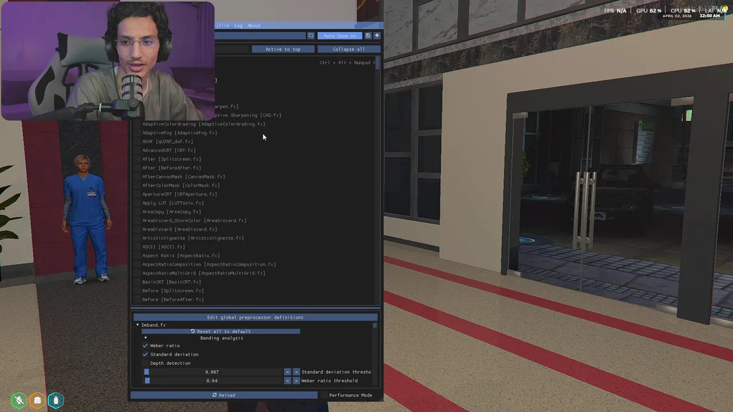Select BasicCRT [BasicCRT.fx] row
The image size is (733, 412).
(x=171, y=282)
